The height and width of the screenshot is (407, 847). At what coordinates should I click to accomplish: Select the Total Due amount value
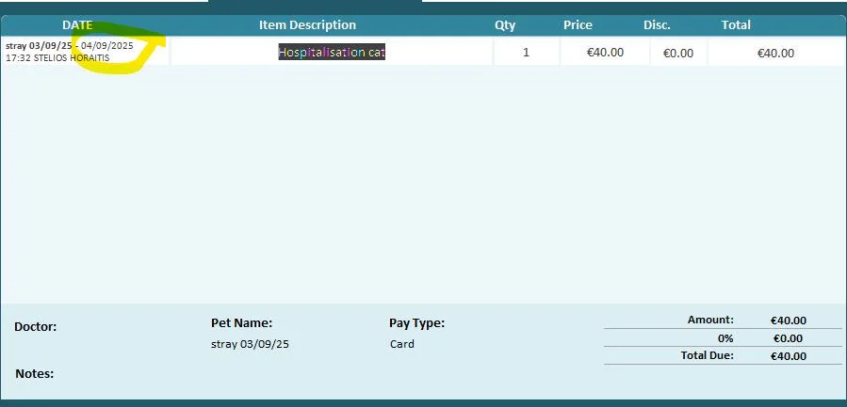[788, 356]
